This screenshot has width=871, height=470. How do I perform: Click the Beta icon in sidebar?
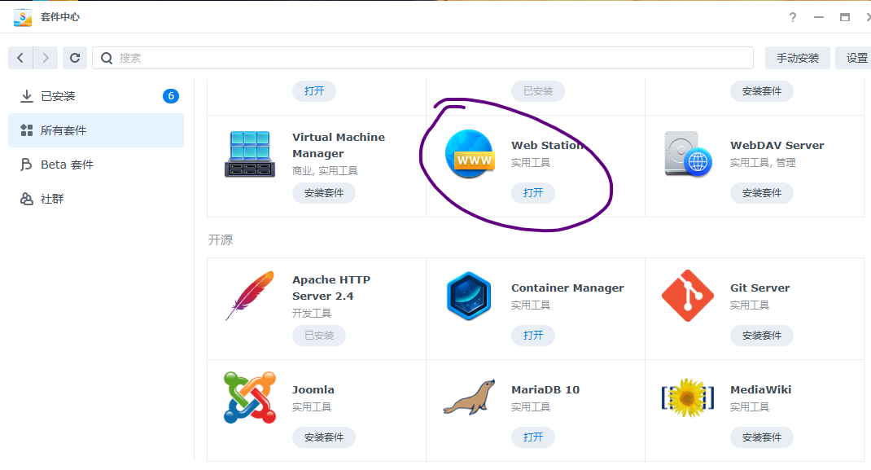point(26,165)
